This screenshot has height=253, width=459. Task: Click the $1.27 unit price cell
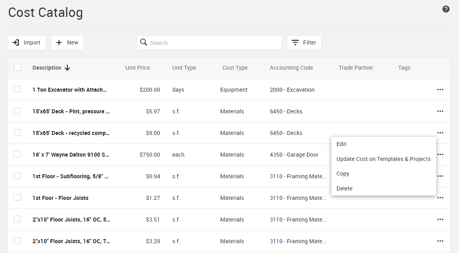(x=153, y=198)
